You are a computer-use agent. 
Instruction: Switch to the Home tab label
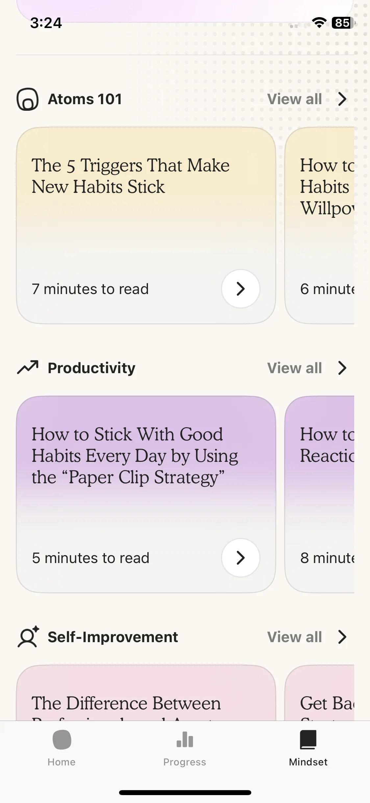(x=62, y=762)
